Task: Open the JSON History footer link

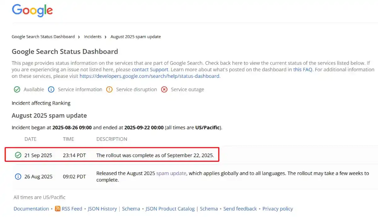Action: 102,209
